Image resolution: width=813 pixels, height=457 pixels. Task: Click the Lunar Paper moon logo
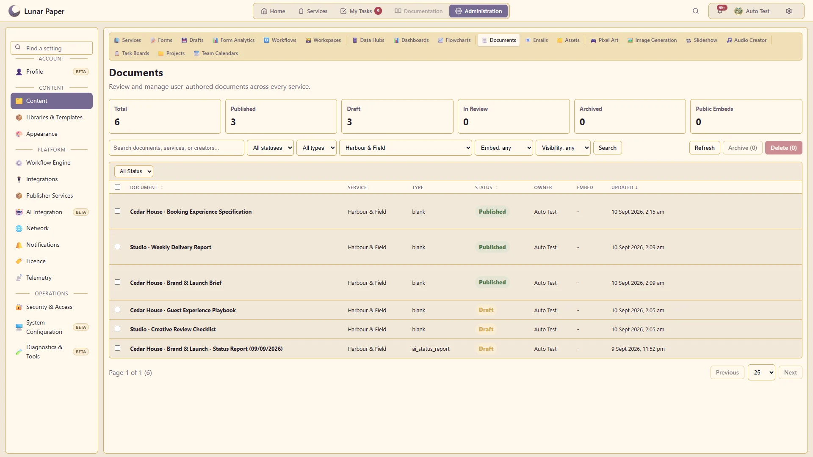[x=14, y=11]
